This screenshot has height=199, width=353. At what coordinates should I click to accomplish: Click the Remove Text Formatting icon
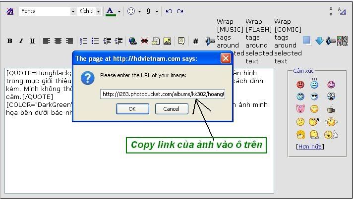pos(10,11)
